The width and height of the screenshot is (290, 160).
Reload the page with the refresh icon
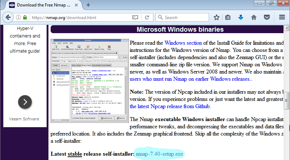[x=147, y=18]
